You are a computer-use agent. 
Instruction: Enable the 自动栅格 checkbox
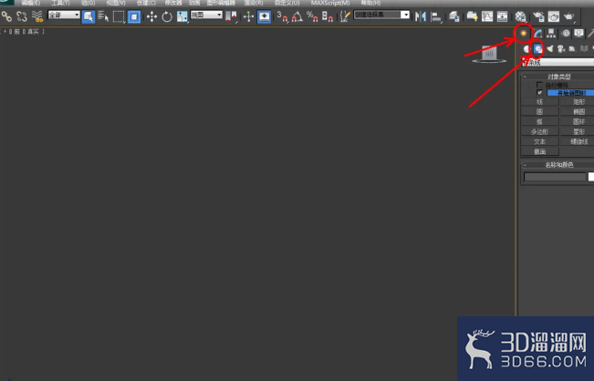point(539,85)
